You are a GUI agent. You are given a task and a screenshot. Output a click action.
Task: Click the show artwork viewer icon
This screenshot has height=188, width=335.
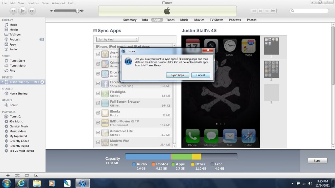click(x=36, y=175)
